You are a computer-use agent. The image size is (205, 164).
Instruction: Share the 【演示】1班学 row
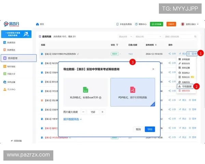click(172, 119)
